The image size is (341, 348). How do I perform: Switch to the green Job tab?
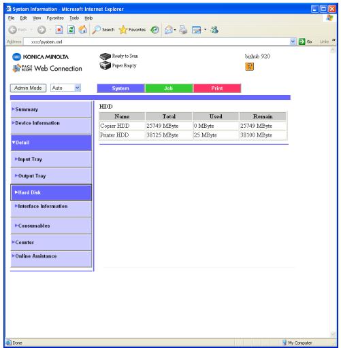pyautogui.click(x=169, y=88)
